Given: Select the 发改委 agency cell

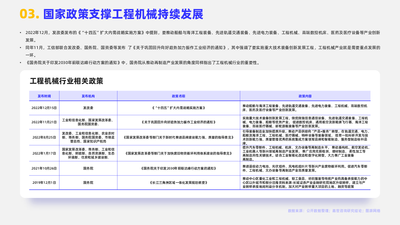Looking at the screenshot, I should (88, 108).
